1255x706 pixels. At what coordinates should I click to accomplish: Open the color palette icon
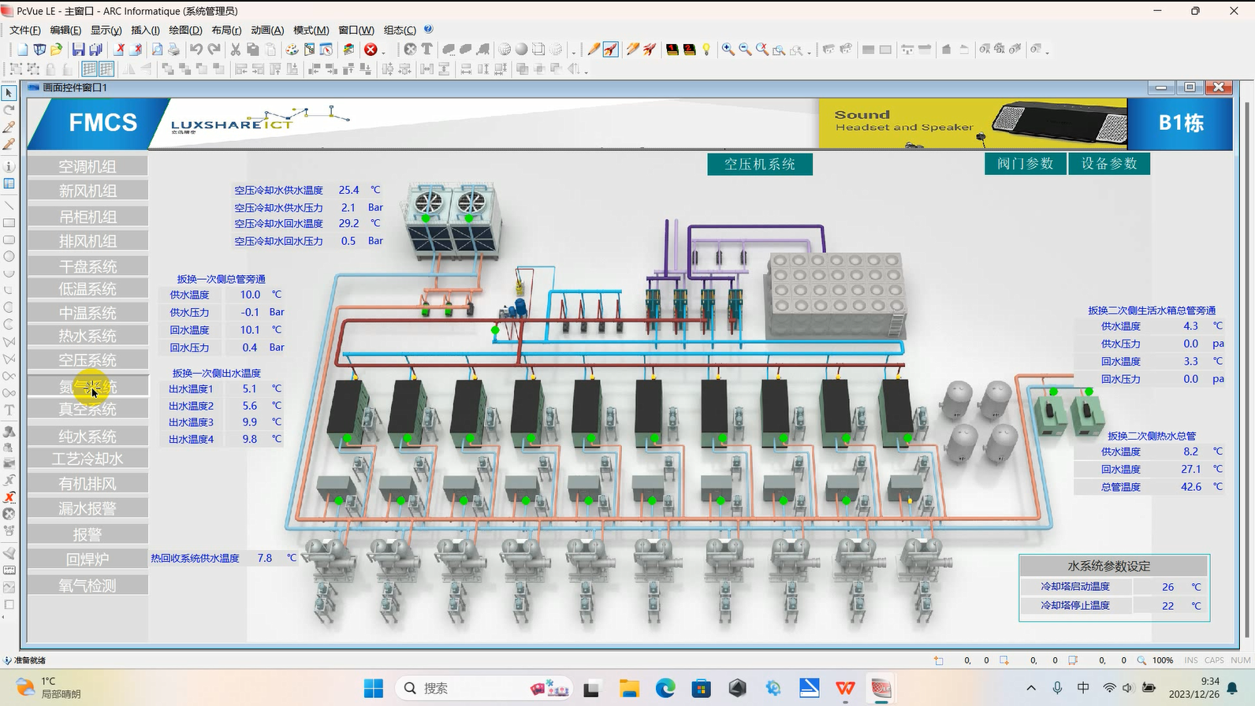click(x=292, y=50)
